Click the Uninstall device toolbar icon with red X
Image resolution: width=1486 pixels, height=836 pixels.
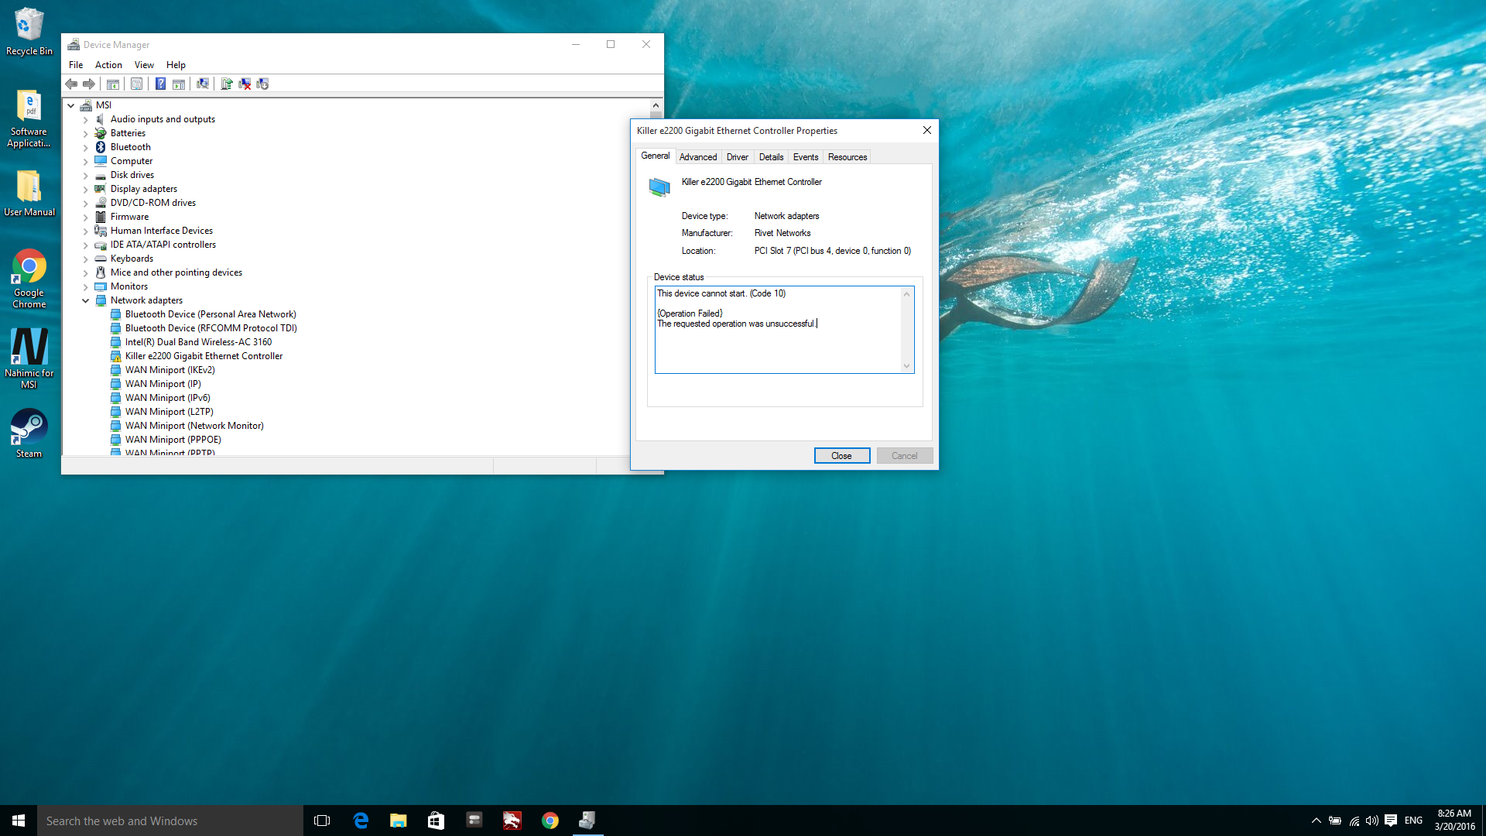point(245,84)
